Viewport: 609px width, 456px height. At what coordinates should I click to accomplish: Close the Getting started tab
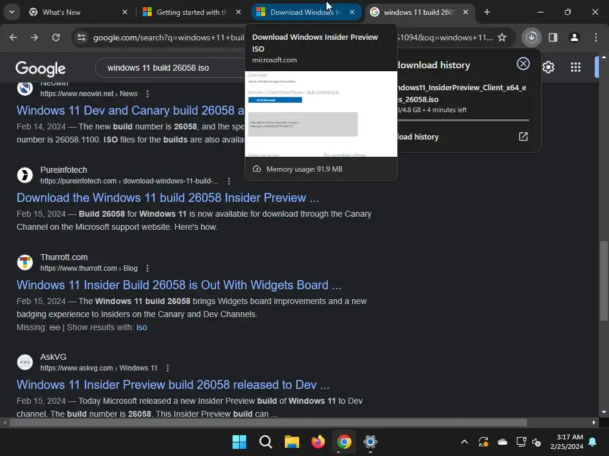pyautogui.click(x=238, y=12)
